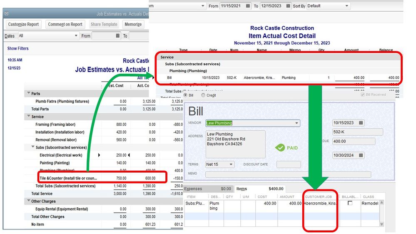
Task: Collapse the Service section triangle
Action: click(x=29, y=116)
